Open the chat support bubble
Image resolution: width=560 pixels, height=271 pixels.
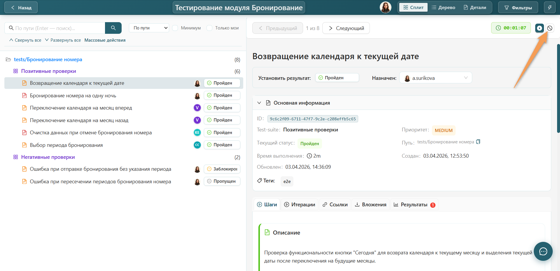click(543, 251)
